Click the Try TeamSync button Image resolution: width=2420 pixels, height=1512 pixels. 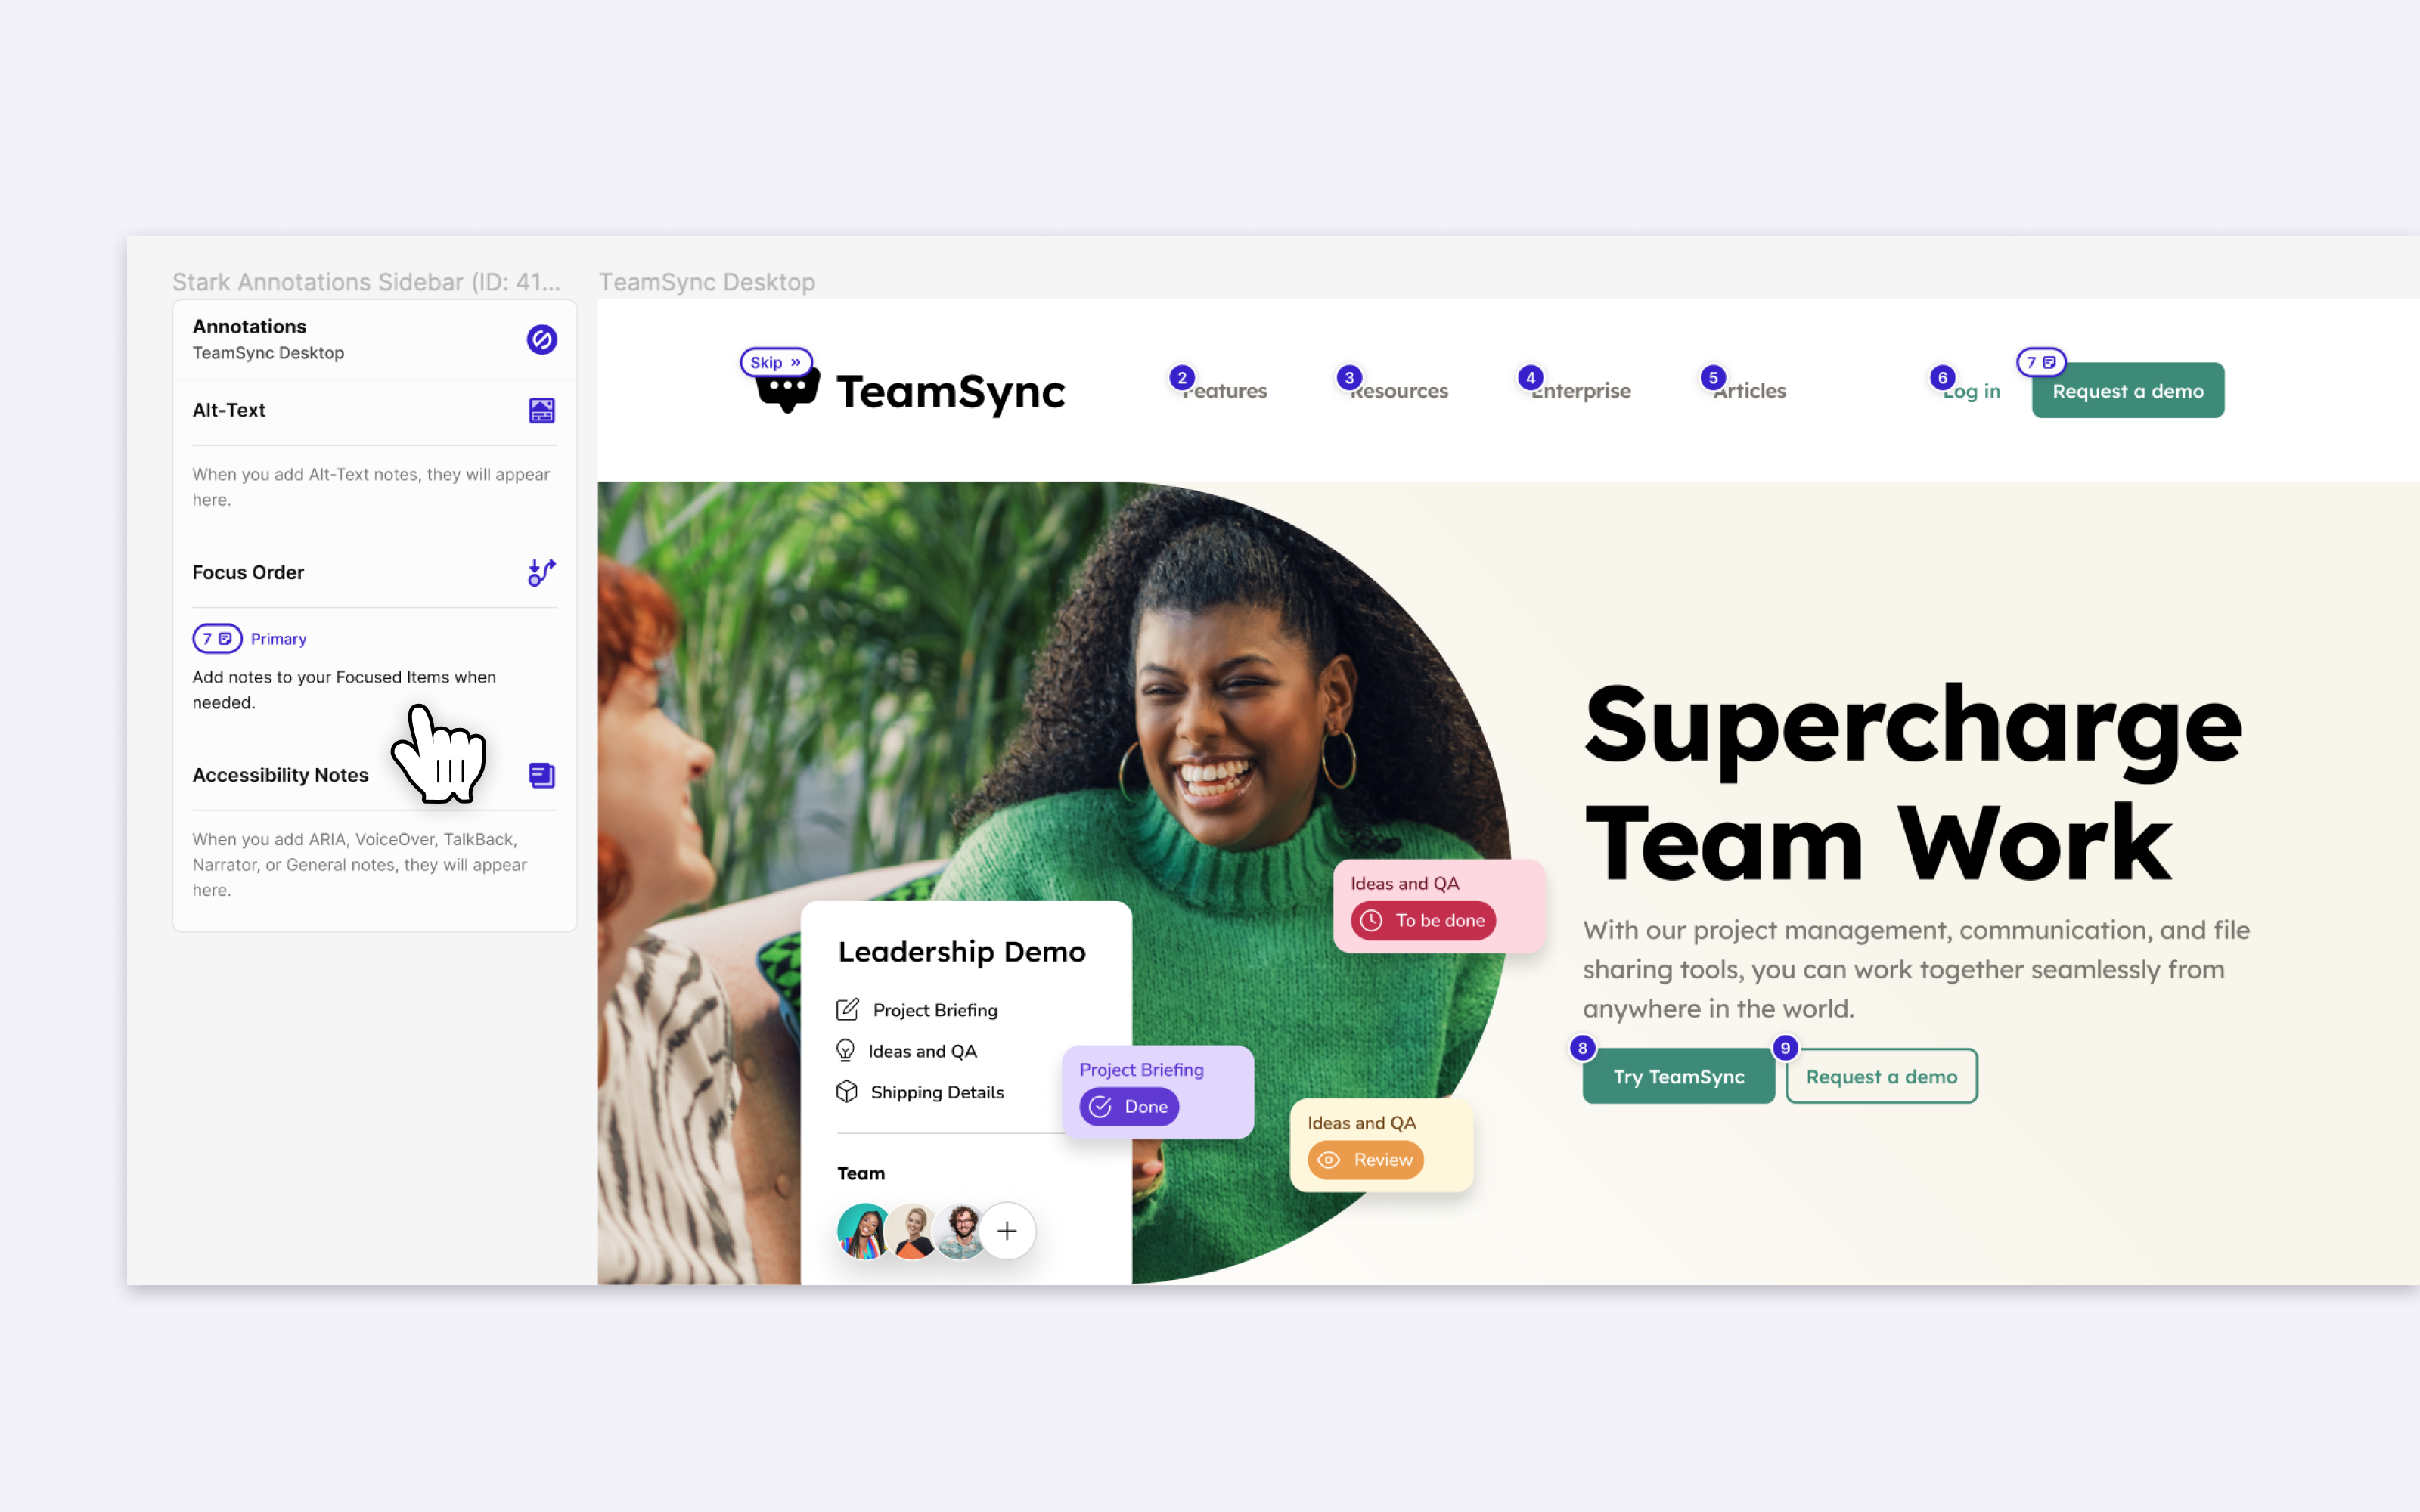[x=1676, y=1075]
